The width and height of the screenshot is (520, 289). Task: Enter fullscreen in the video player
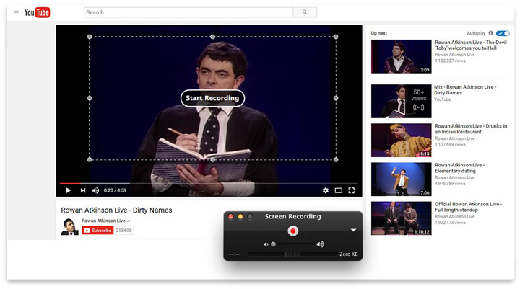[352, 190]
